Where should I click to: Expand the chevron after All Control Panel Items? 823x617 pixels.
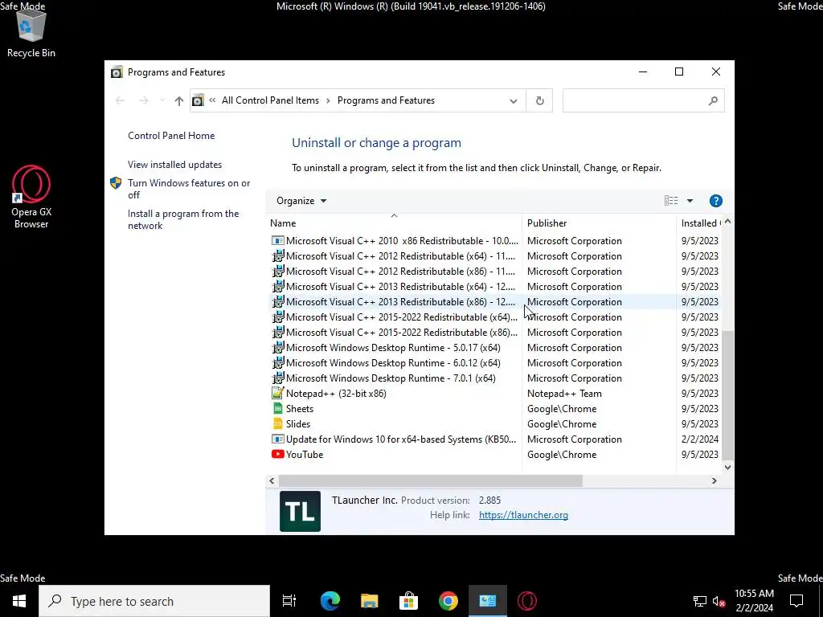coord(328,100)
